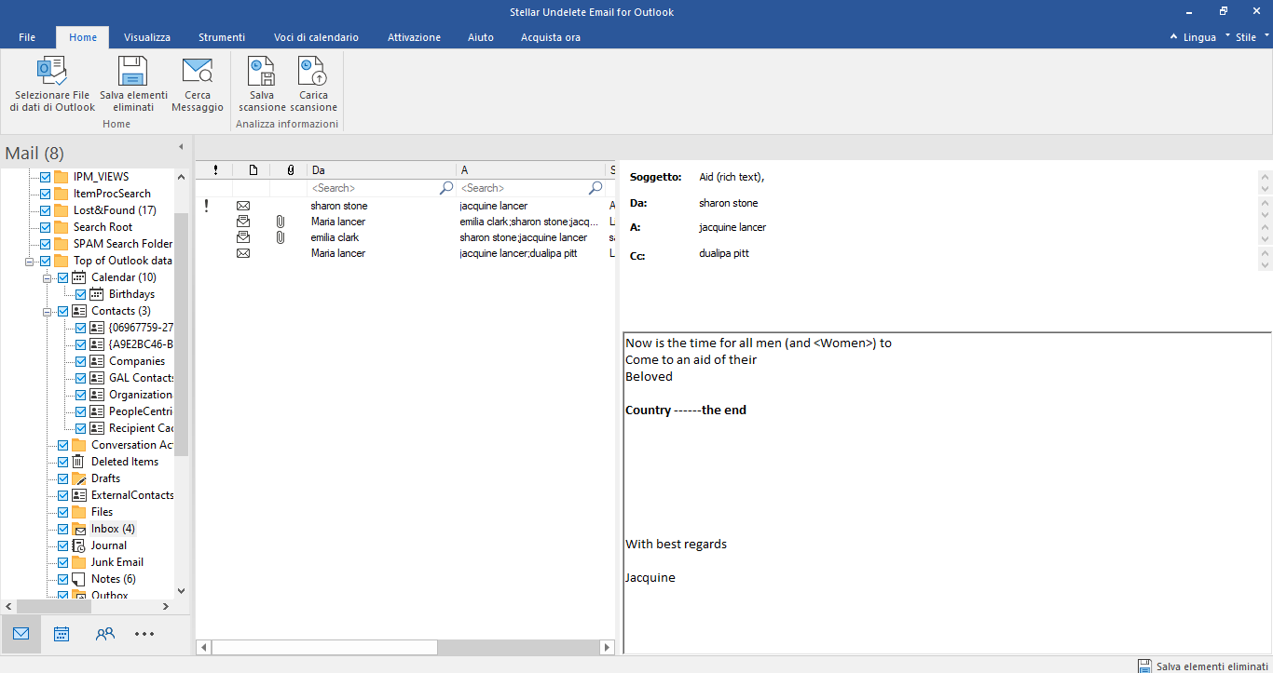1273x673 pixels.
Task: Click message list horizontal scrollbar thumb
Action: tap(324, 647)
